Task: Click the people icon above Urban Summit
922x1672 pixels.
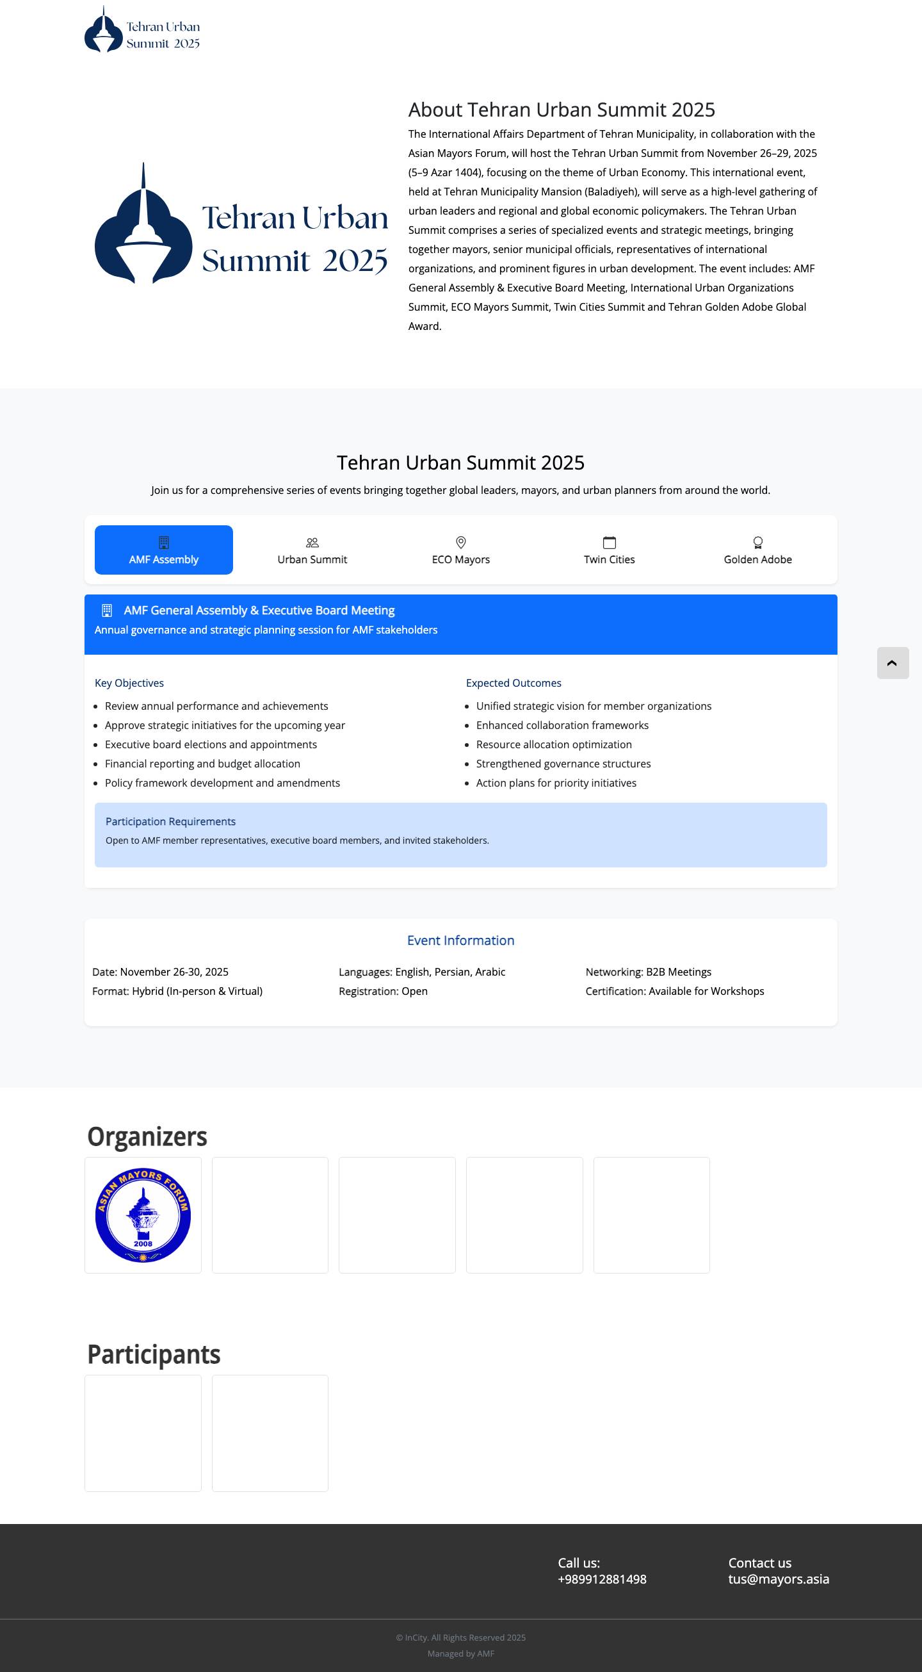Action: [x=312, y=542]
